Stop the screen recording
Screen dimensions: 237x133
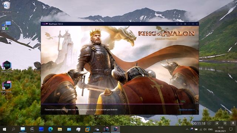pyautogui.click(x=217, y=123)
